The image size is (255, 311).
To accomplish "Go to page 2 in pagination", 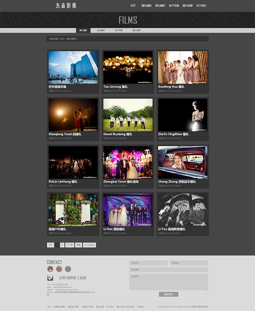I will [62, 245].
